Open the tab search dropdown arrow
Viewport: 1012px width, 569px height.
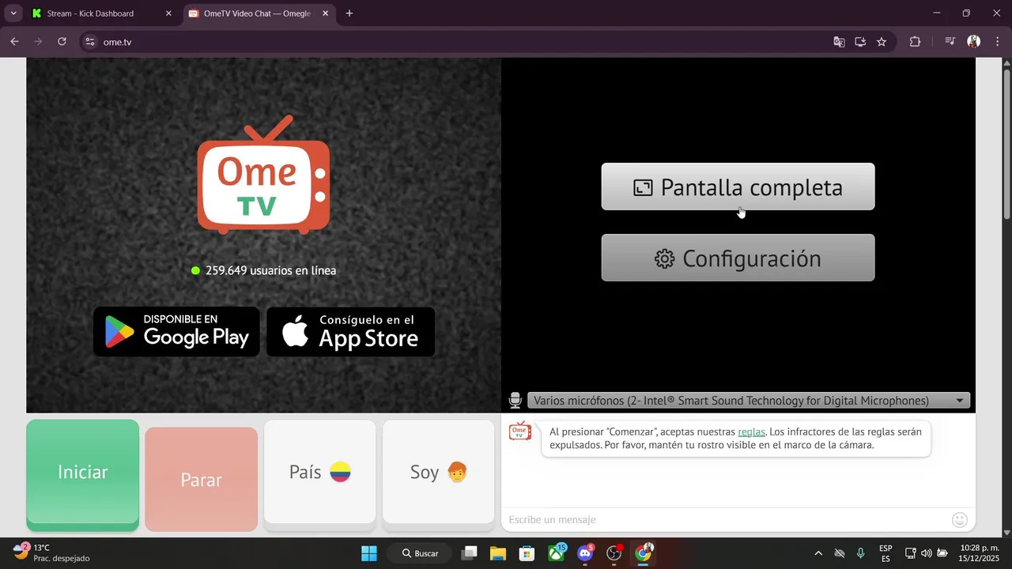click(13, 13)
